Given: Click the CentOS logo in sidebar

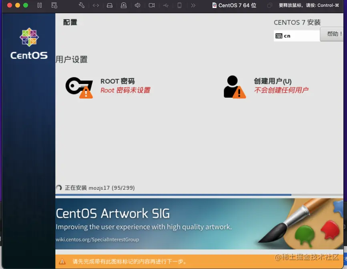Looking at the screenshot, I should pyautogui.click(x=29, y=44).
